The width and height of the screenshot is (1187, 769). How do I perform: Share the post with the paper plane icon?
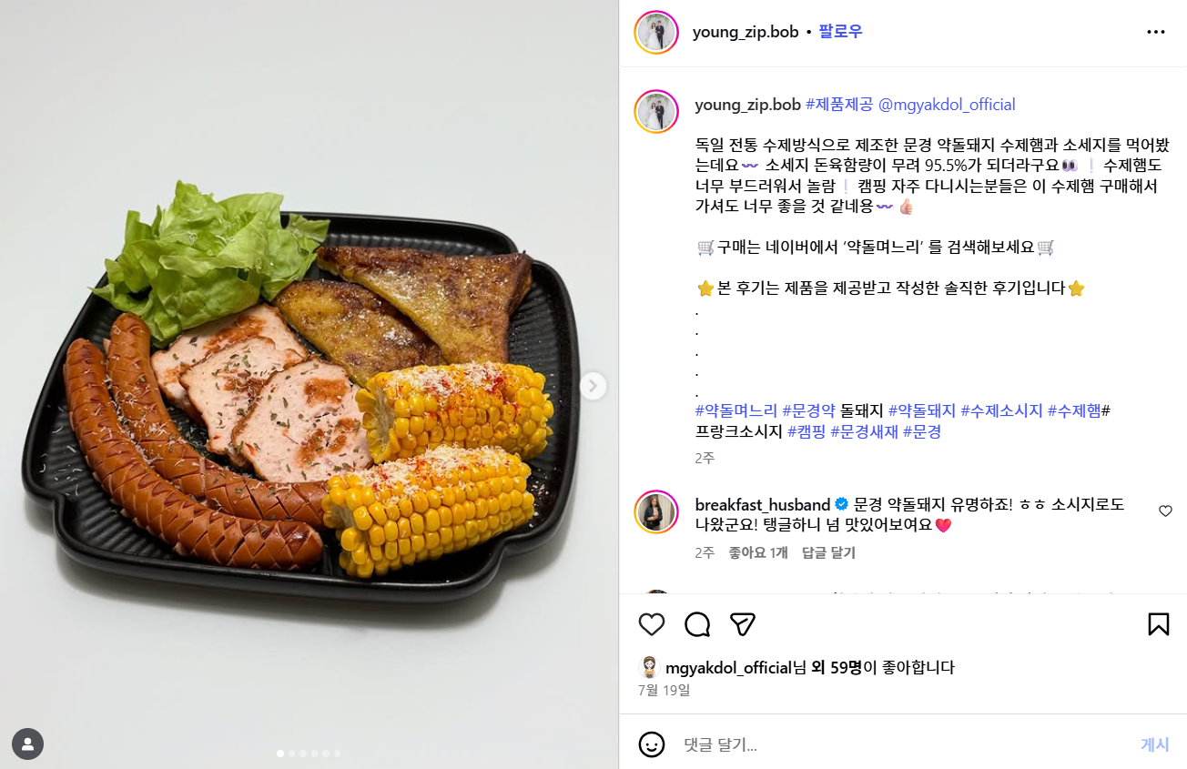click(743, 624)
